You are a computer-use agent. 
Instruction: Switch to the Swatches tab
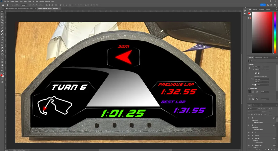click(x=255, y=10)
